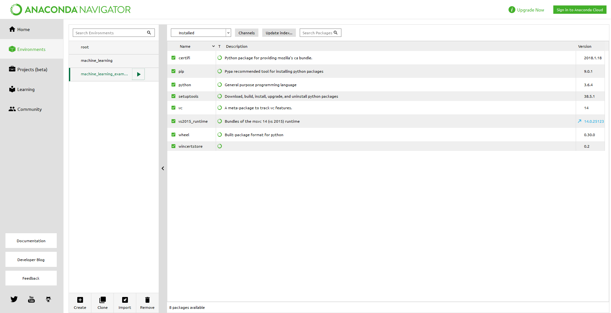The width and height of the screenshot is (611, 313).
Task: Click the Upgrade Now link
Action: (x=530, y=10)
